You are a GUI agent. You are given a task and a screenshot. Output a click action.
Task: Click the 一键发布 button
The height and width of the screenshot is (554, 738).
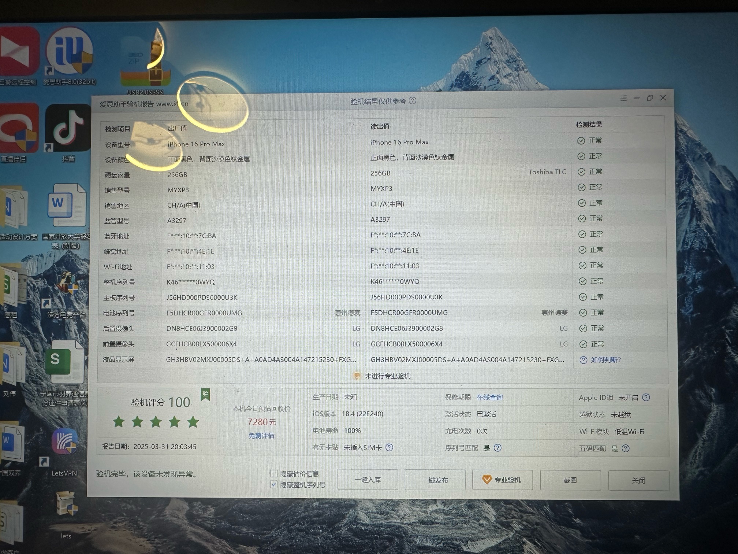pyautogui.click(x=435, y=480)
